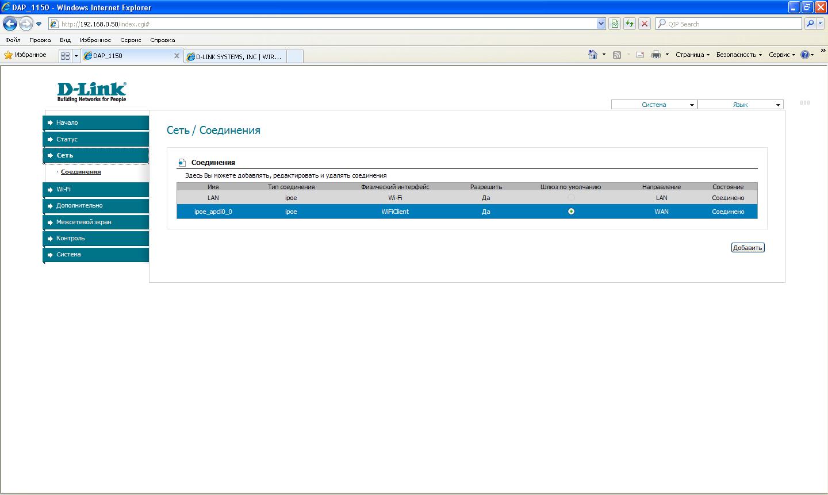Expand the address bar history dropdown

point(601,24)
